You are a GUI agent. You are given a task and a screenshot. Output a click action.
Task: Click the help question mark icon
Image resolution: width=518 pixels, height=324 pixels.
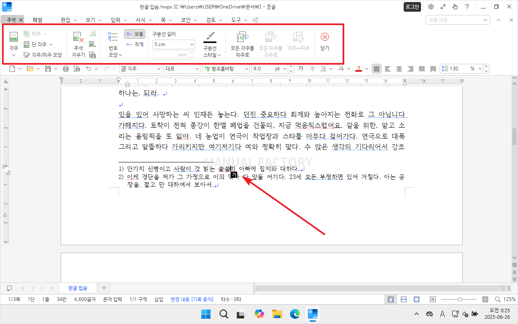pos(467,7)
